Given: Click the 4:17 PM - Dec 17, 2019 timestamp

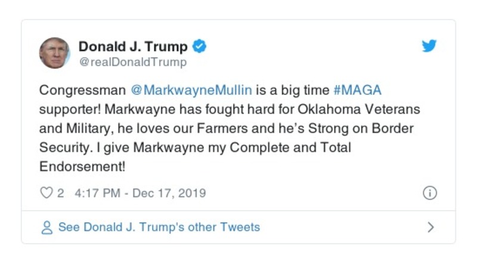Looking at the screenshot, I should click(140, 193).
